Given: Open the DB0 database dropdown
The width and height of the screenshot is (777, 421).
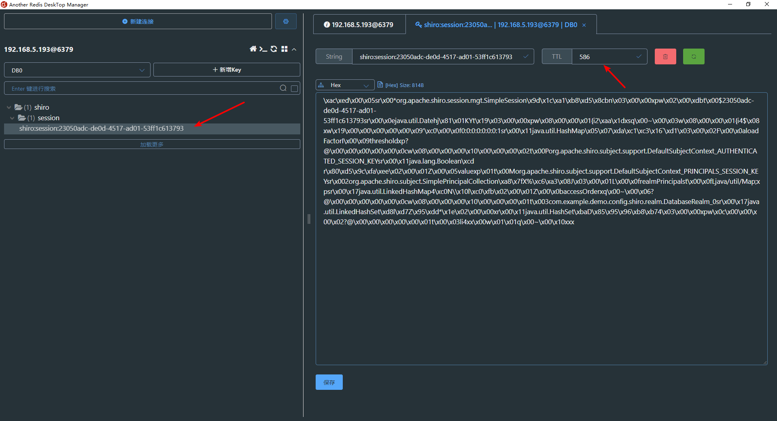Looking at the screenshot, I should [x=77, y=70].
